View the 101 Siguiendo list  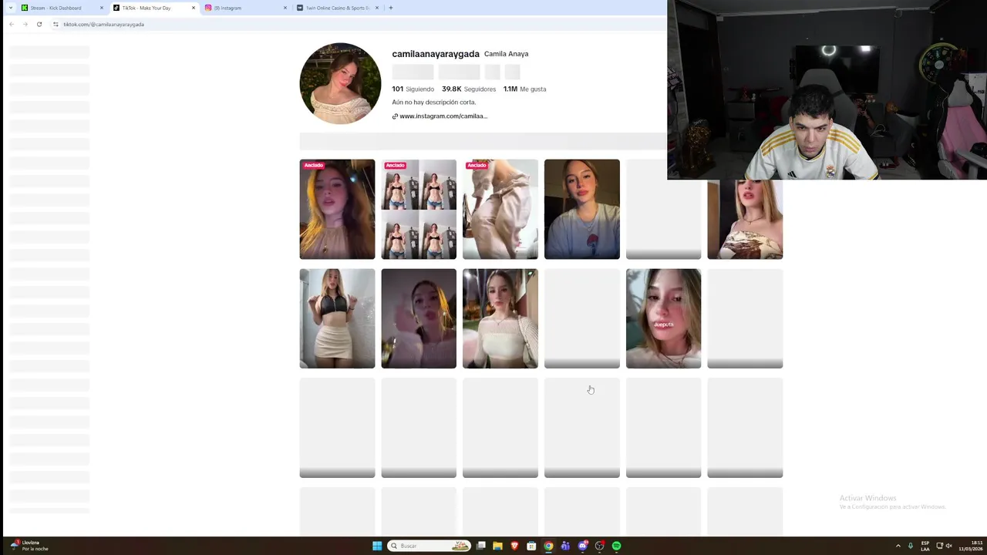[413, 89]
